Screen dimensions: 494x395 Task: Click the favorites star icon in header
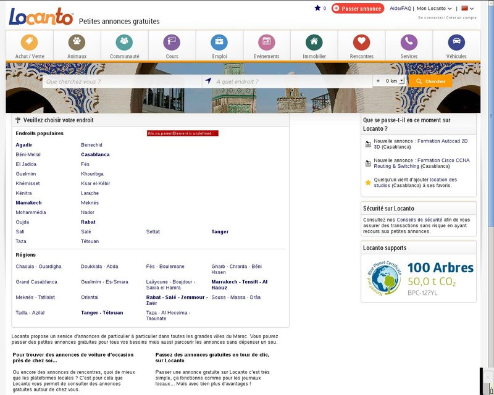pyautogui.click(x=317, y=8)
